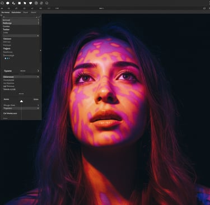Open the dropdown on the lowest highlighted panel row
210x205 pixels.
(x=38, y=108)
